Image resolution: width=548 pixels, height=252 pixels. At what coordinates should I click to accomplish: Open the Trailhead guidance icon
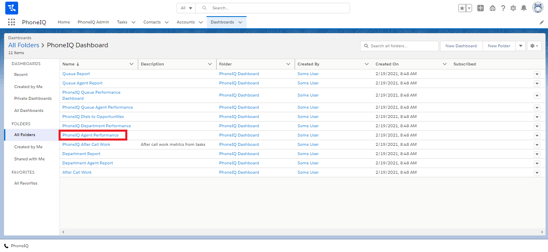(x=492, y=8)
